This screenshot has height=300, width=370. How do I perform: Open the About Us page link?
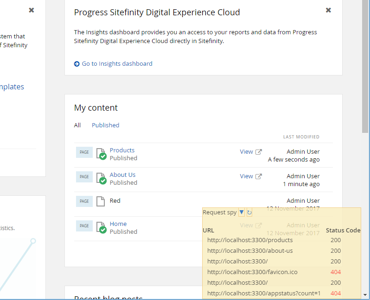click(122, 175)
